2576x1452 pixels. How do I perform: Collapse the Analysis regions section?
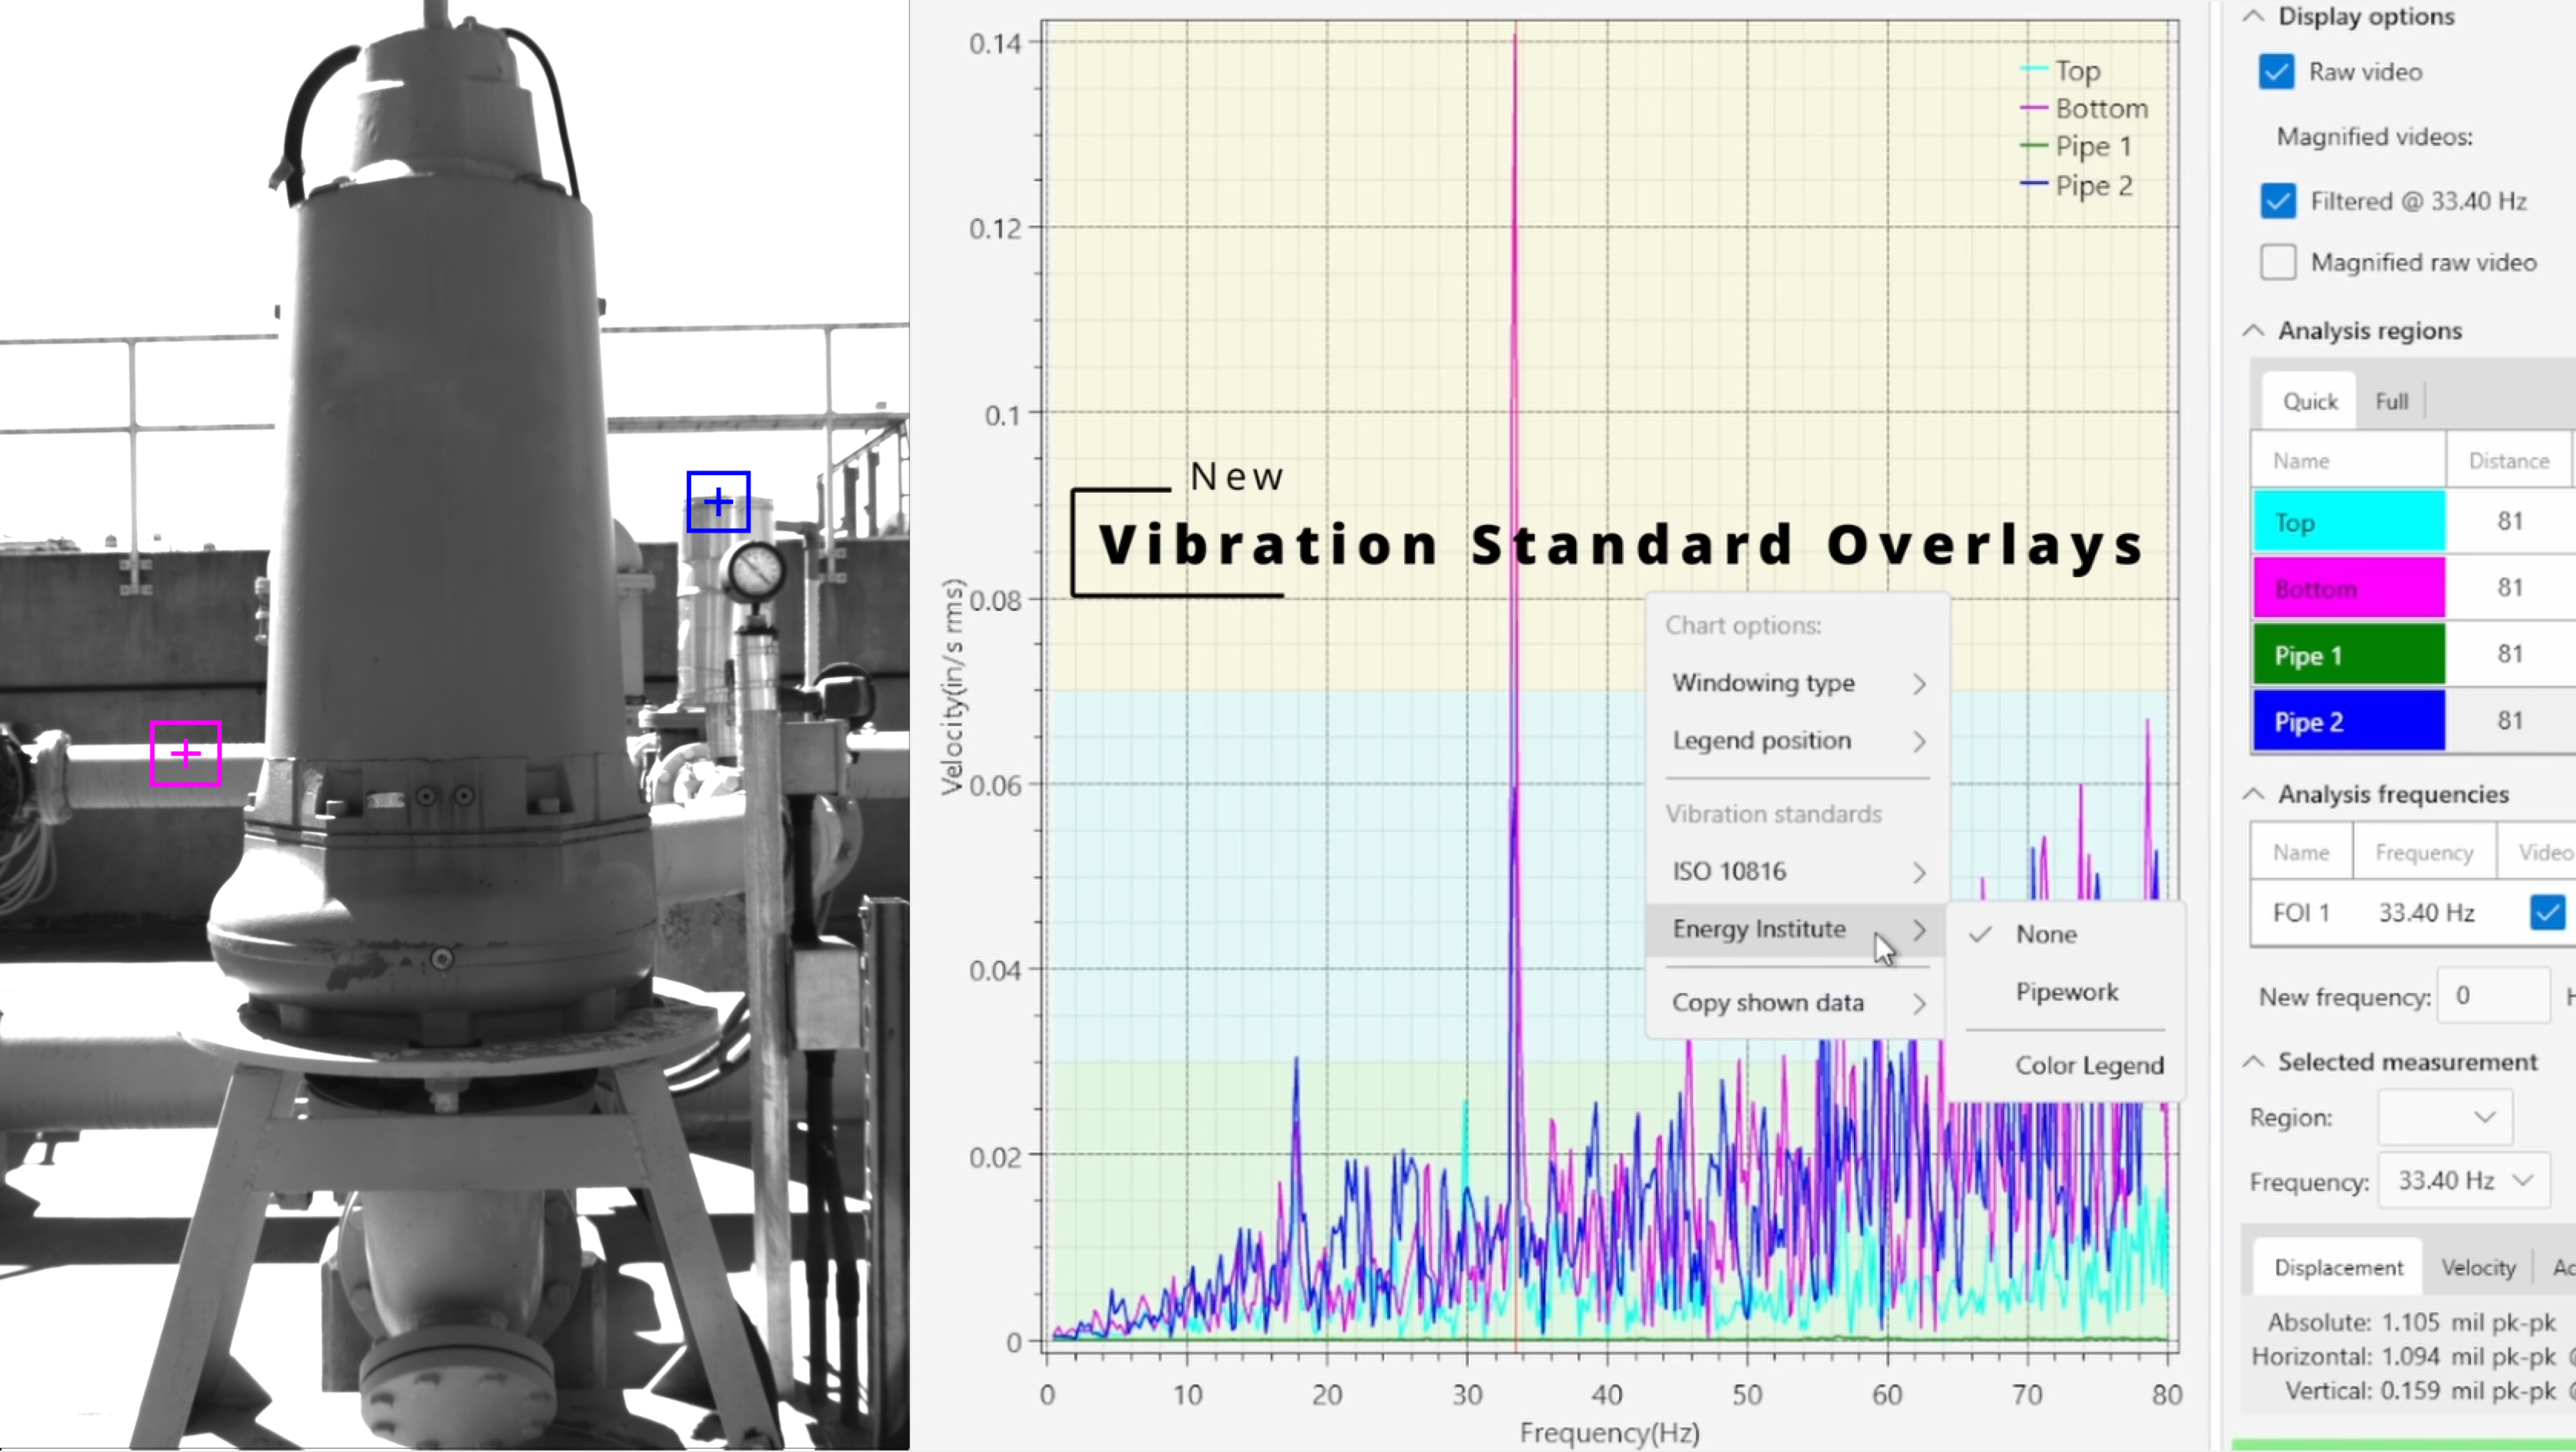[2253, 330]
